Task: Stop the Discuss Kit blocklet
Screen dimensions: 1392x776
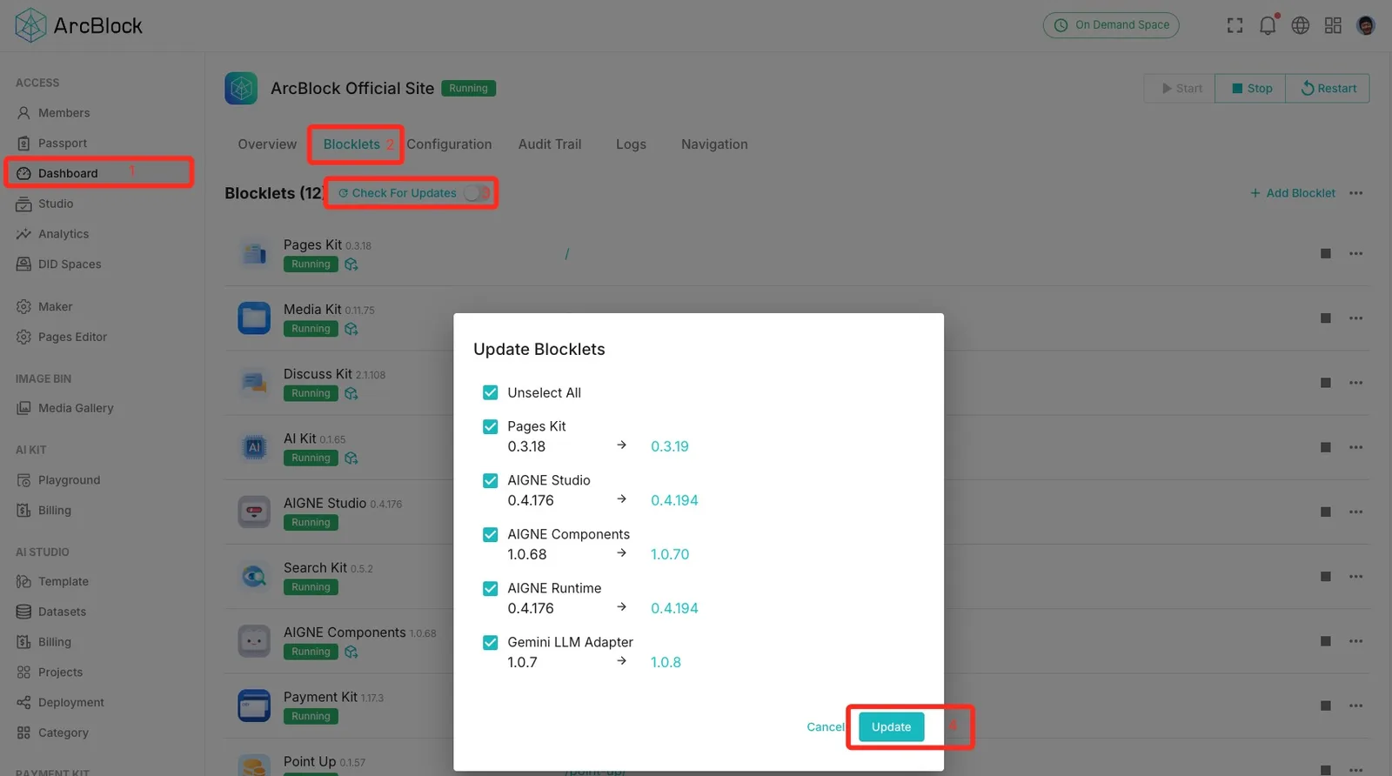Action: click(1325, 383)
